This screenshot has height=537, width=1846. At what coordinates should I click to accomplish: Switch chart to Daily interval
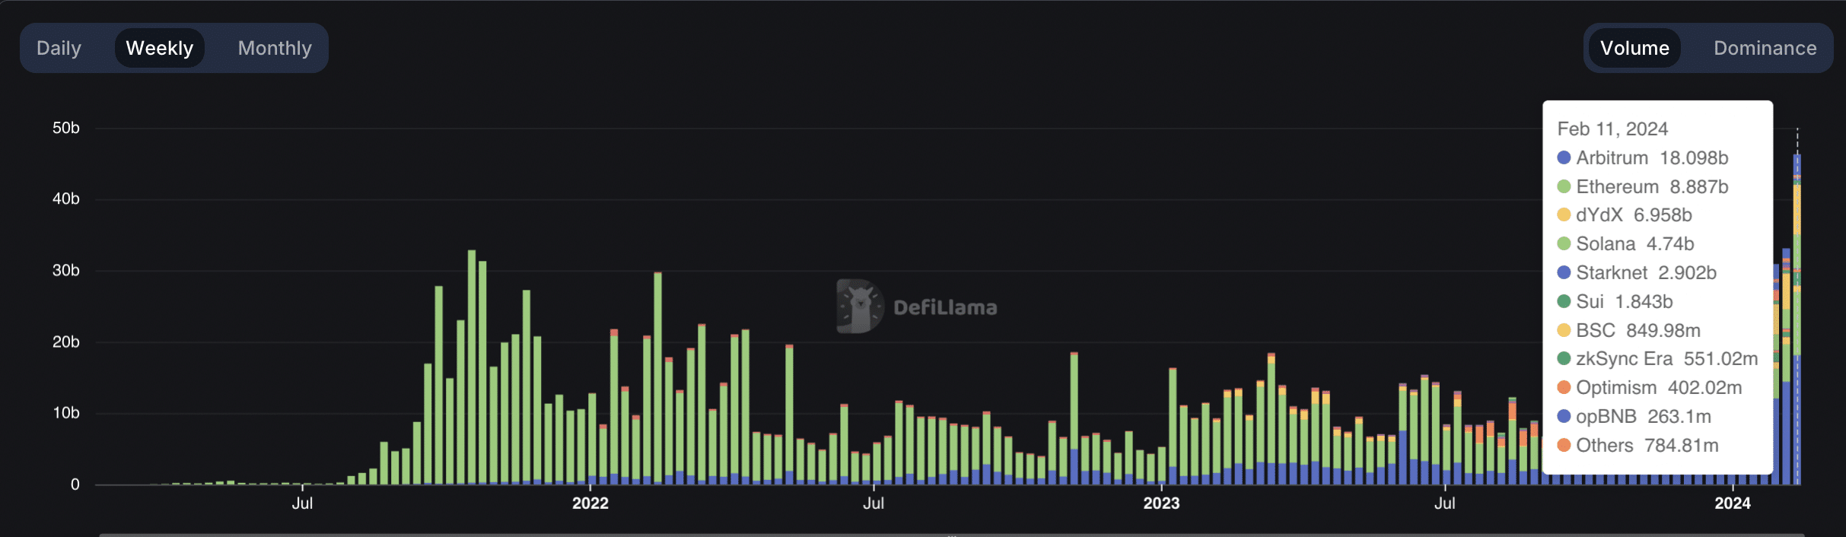pyautogui.click(x=59, y=48)
